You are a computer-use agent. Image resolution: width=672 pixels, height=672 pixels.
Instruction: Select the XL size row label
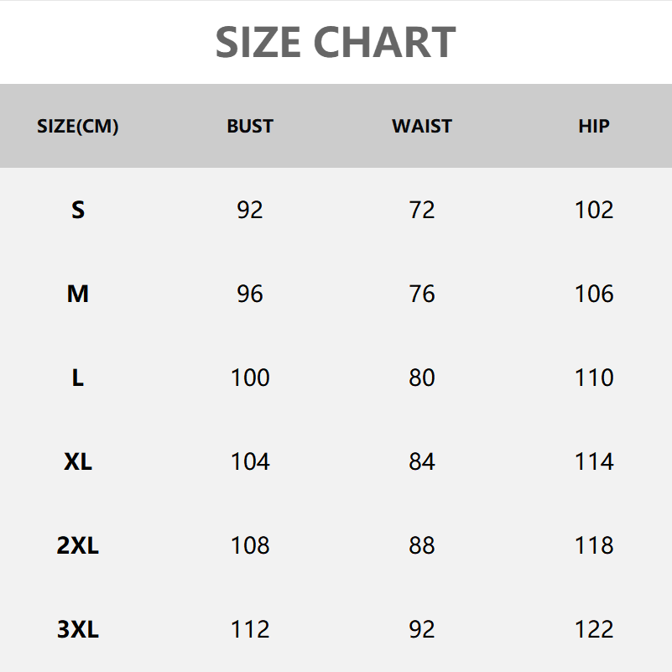(78, 461)
